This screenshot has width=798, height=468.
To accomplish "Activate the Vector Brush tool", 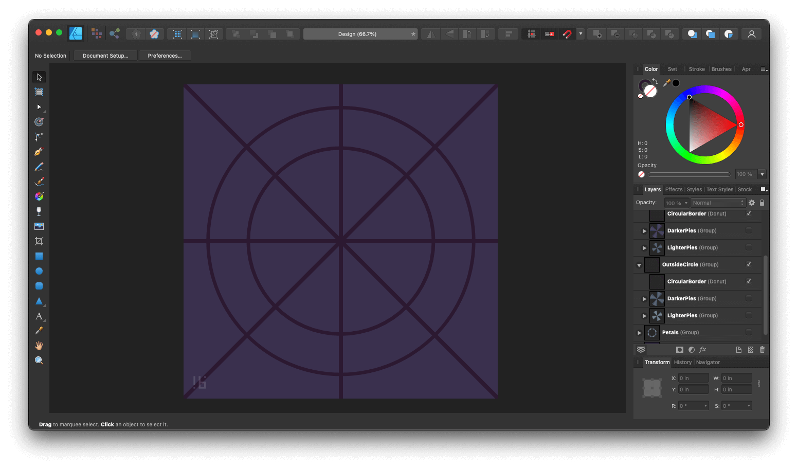I will pos(39,181).
